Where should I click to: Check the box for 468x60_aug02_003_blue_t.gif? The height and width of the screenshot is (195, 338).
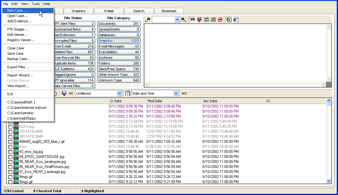point(10,142)
